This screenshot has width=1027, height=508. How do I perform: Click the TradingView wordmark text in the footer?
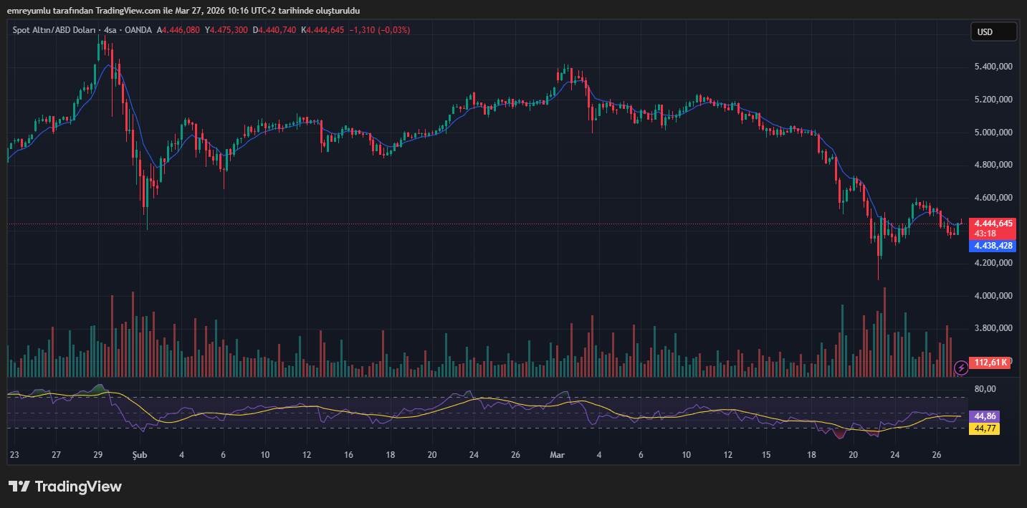pyautogui.click(x=78, y=487)
